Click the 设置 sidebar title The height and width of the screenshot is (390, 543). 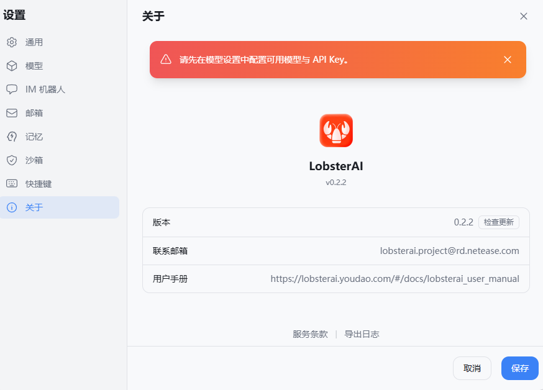click(x=14, y=16)
